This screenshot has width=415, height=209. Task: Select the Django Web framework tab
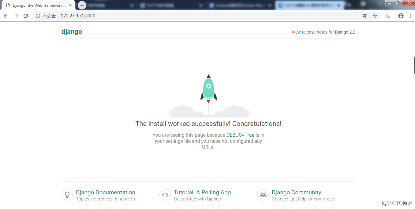pos(38,5)
